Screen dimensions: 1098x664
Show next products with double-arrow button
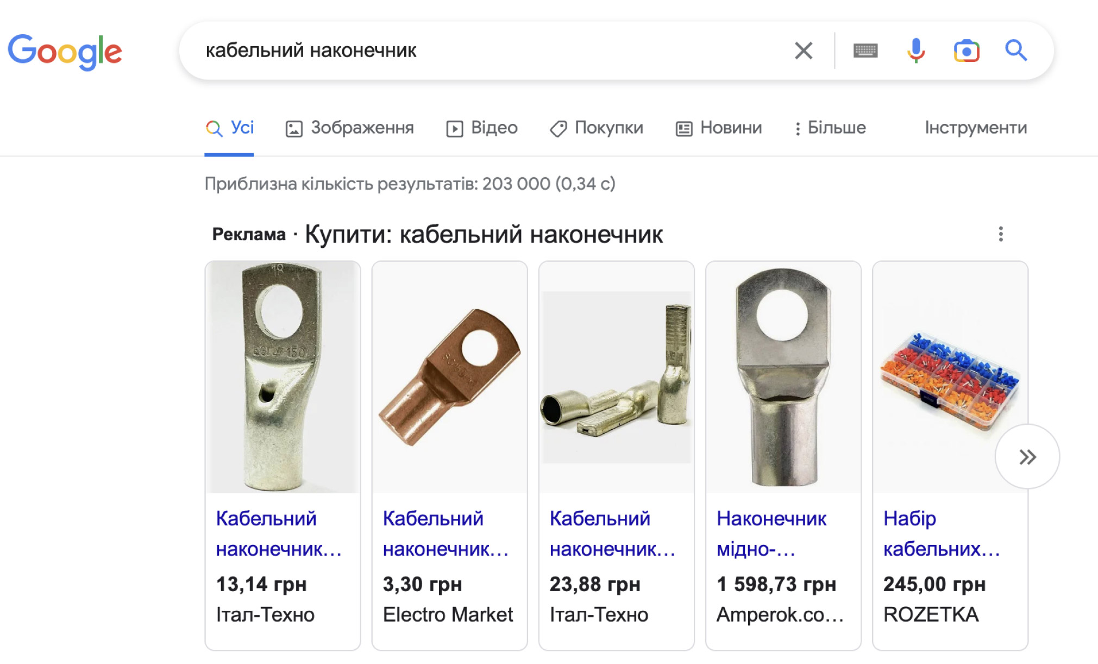pos(1027,456)
